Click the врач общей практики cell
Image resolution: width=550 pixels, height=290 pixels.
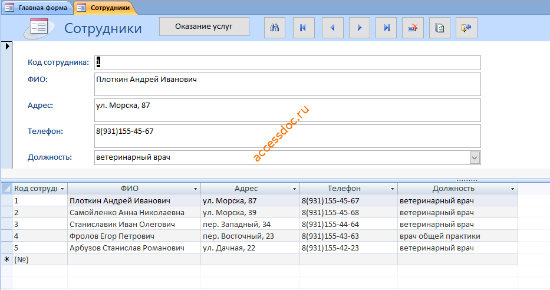[x=457, y=236]
